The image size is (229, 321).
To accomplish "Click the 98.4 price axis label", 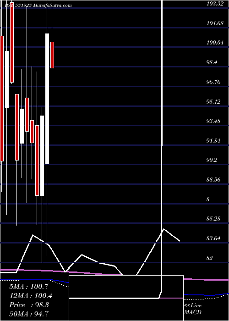I will coord(212,62).
